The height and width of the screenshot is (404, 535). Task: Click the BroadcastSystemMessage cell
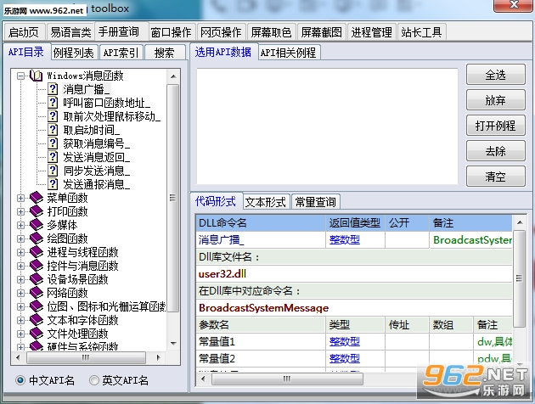pos(354,308)
